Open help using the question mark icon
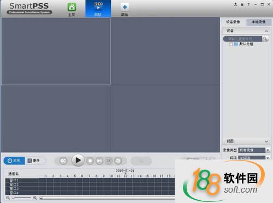 pos(248,4)
